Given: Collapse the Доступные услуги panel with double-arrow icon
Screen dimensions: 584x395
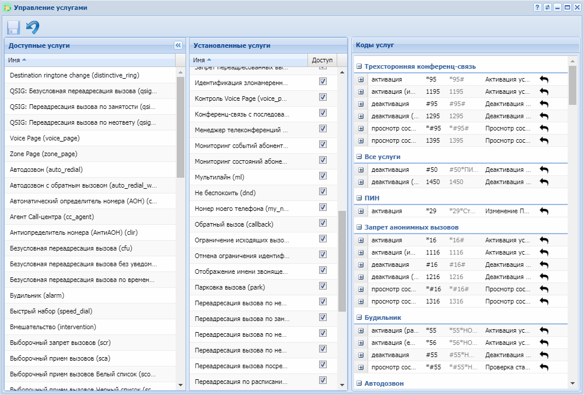Looking at the screenshot, I should click(178, 45).
